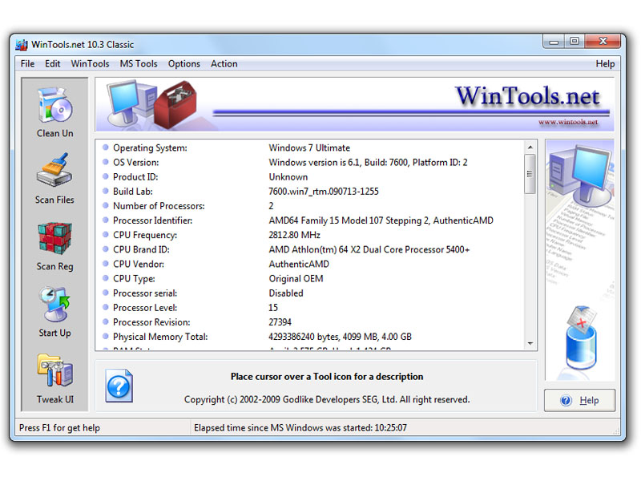Image resolution: width=641 pixels, height=481 pixels.
Task: Open the File menu
Action: pyautogui.click(x=27, y=64)
